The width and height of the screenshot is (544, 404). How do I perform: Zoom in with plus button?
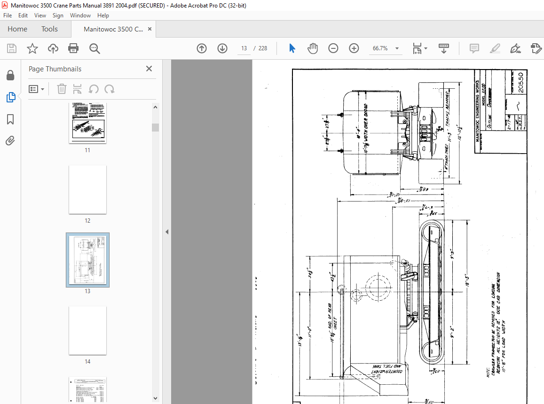(x=354, y=48)
